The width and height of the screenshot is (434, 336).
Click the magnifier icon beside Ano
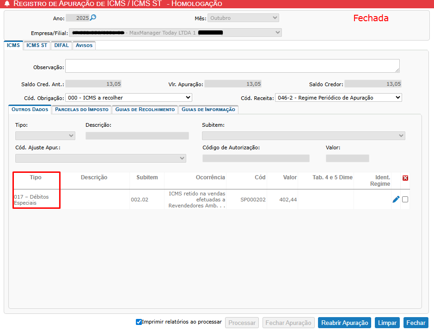pos(93,18)
